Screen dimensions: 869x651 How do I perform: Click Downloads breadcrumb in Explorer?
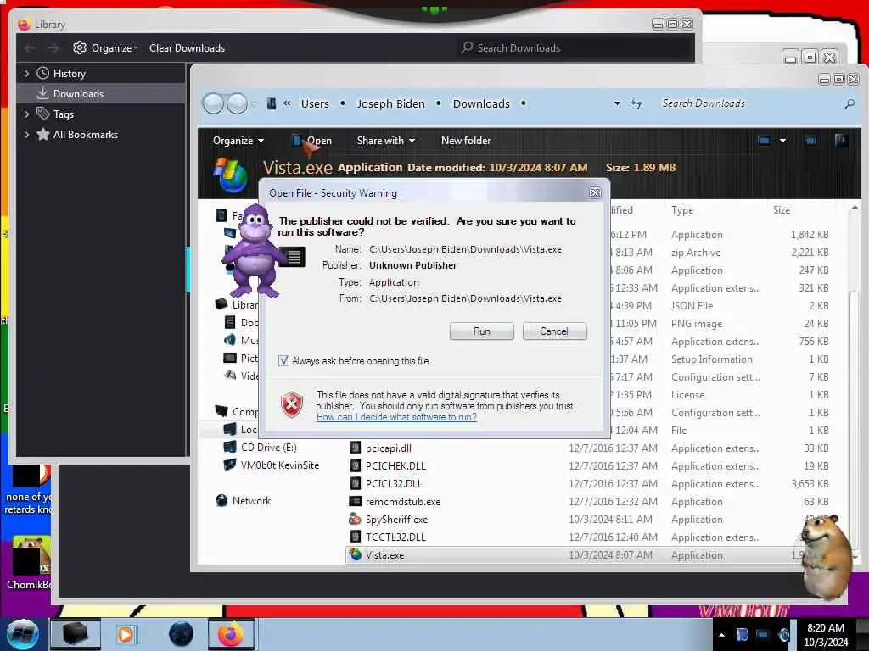[481, 103]
